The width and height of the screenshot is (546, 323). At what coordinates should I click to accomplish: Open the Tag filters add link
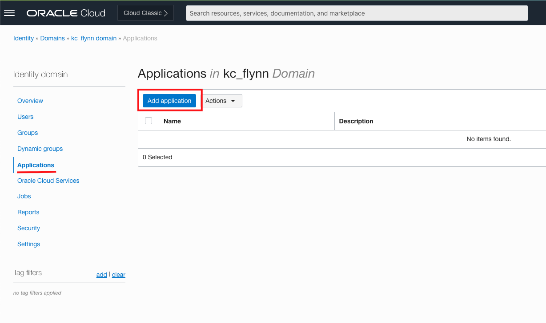(x=101, y=275)
